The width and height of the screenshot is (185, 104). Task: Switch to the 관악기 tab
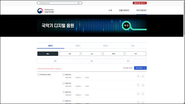[x=50, y=46]
